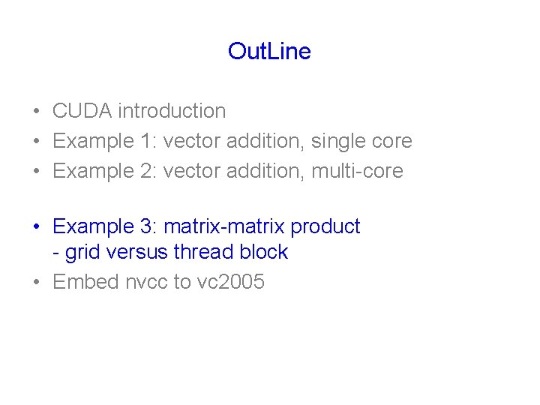Click the bullet dot before Embed nvcc

click(x=37, y=282)
